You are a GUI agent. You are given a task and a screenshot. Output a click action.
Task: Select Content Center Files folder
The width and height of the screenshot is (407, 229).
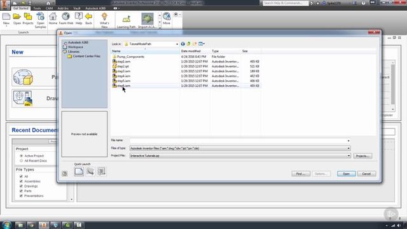tap(86, 57)
